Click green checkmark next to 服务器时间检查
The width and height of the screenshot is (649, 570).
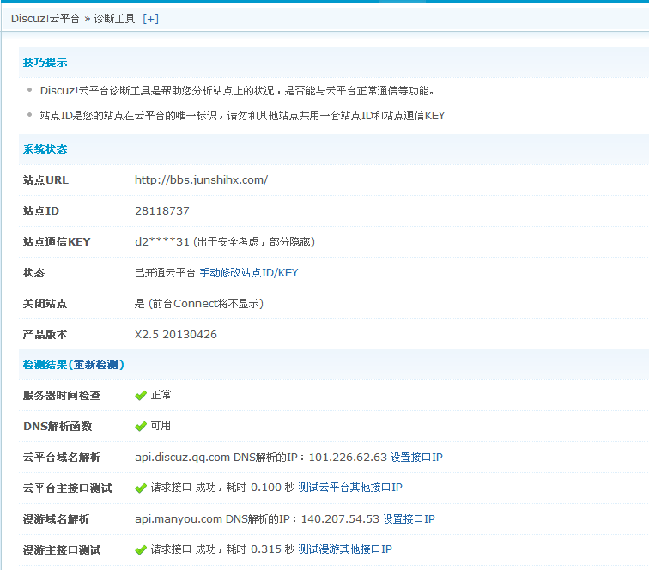141,396
